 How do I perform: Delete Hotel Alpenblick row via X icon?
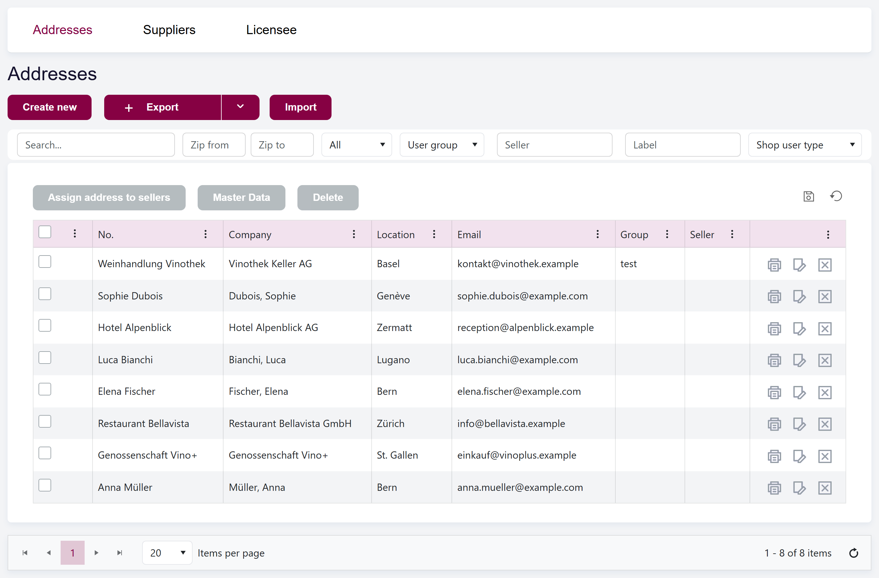point(825,328)
